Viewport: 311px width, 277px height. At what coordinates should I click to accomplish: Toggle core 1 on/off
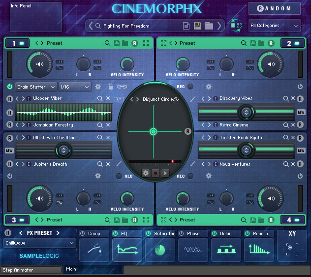17,43
